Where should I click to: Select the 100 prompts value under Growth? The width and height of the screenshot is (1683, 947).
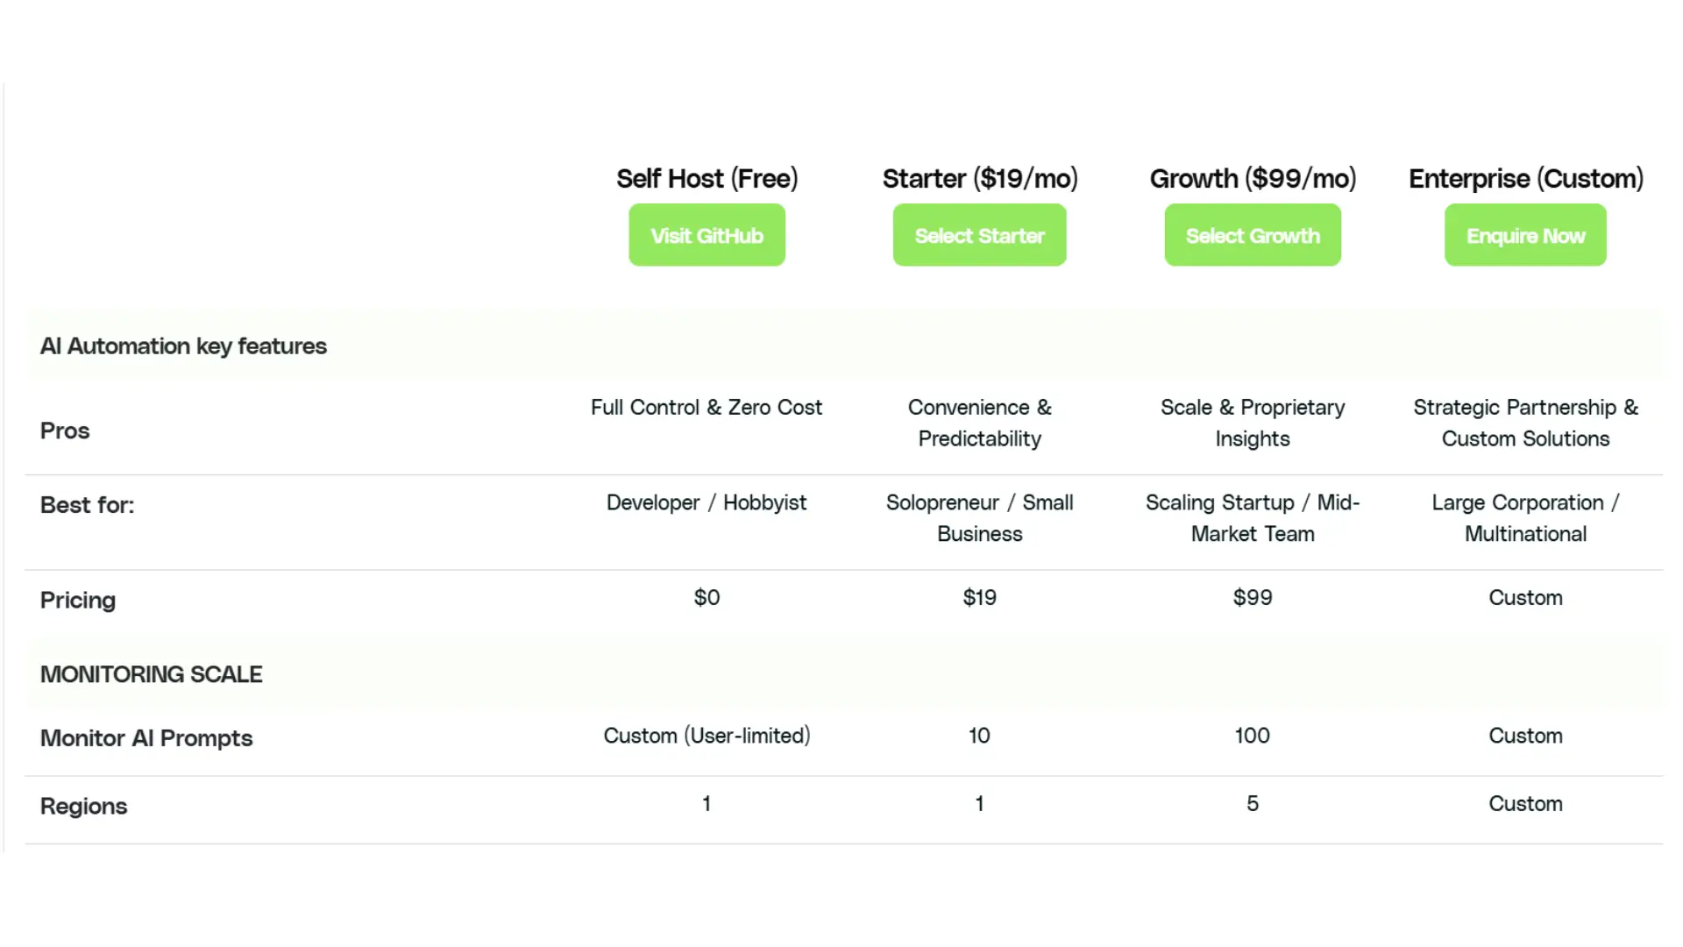pyautogui.click(x=1252, y=736)
